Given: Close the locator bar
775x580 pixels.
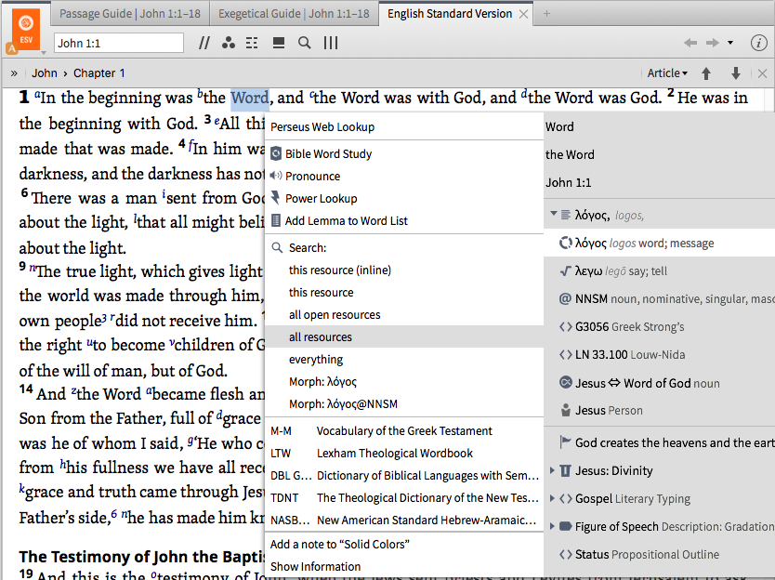Looking at the screenshot, I should pos(762,73).
